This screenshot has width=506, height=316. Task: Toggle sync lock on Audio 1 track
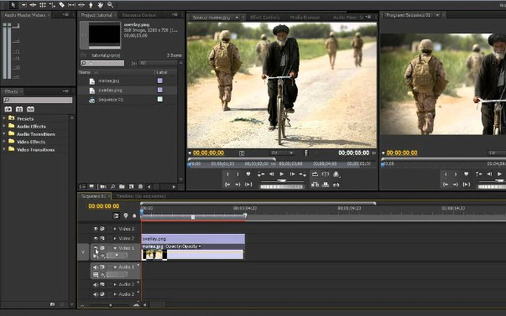tap(103, 267)
